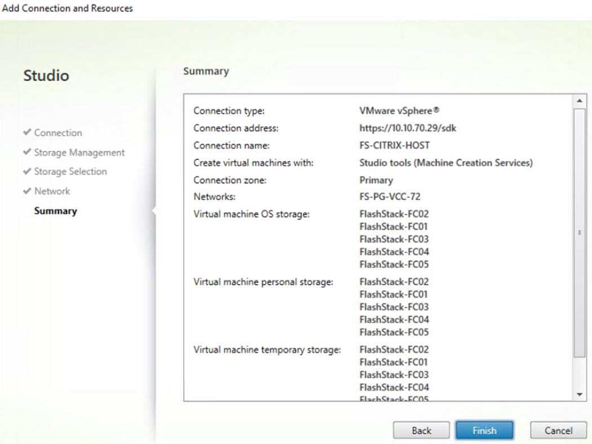The height and width of the screenshot is (444, 592).
Task: Click FlashStack-FC05 under OS storage
Action: point(394,264)
